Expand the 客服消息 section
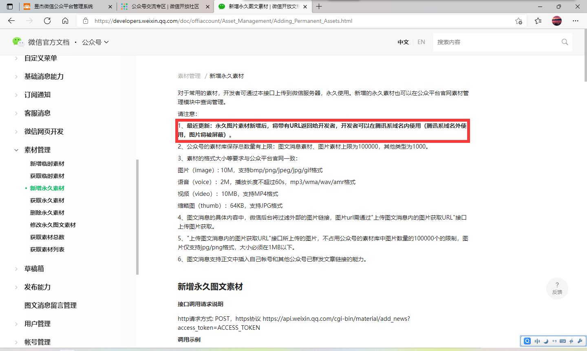 (x=37, y=113)
